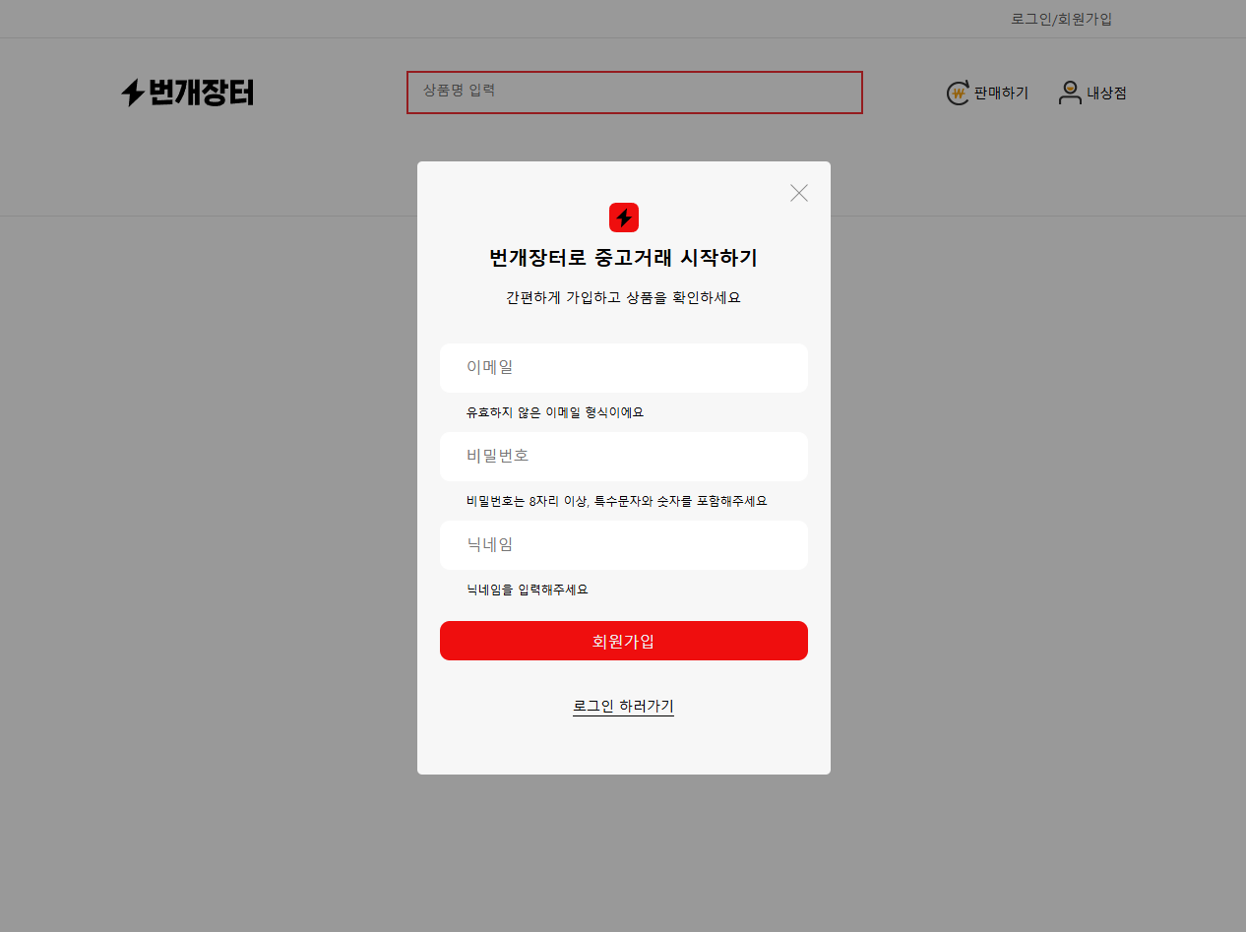Click the password requirement hint text

[x=616, y=501]
